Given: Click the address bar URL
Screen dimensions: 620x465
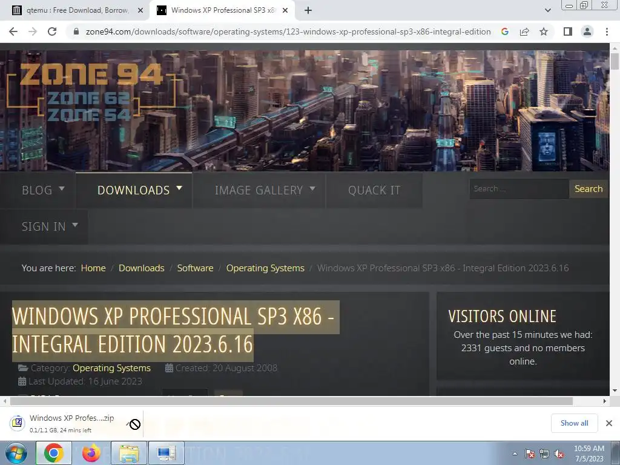Looking at the screenshot, I should (x=288, y=31).
